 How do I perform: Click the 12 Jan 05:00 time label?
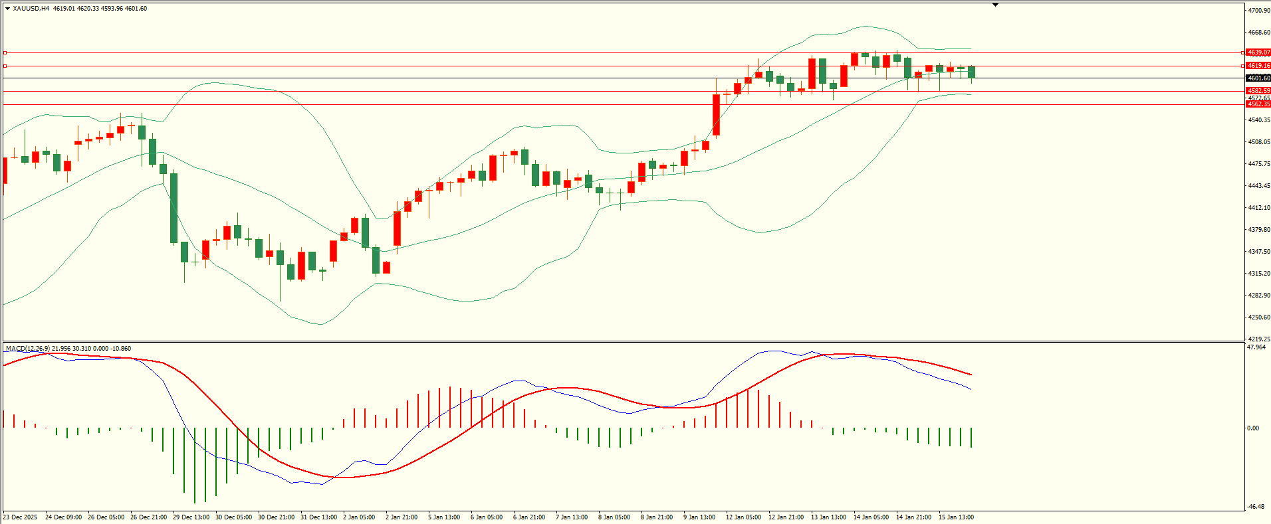coord(743,517)
